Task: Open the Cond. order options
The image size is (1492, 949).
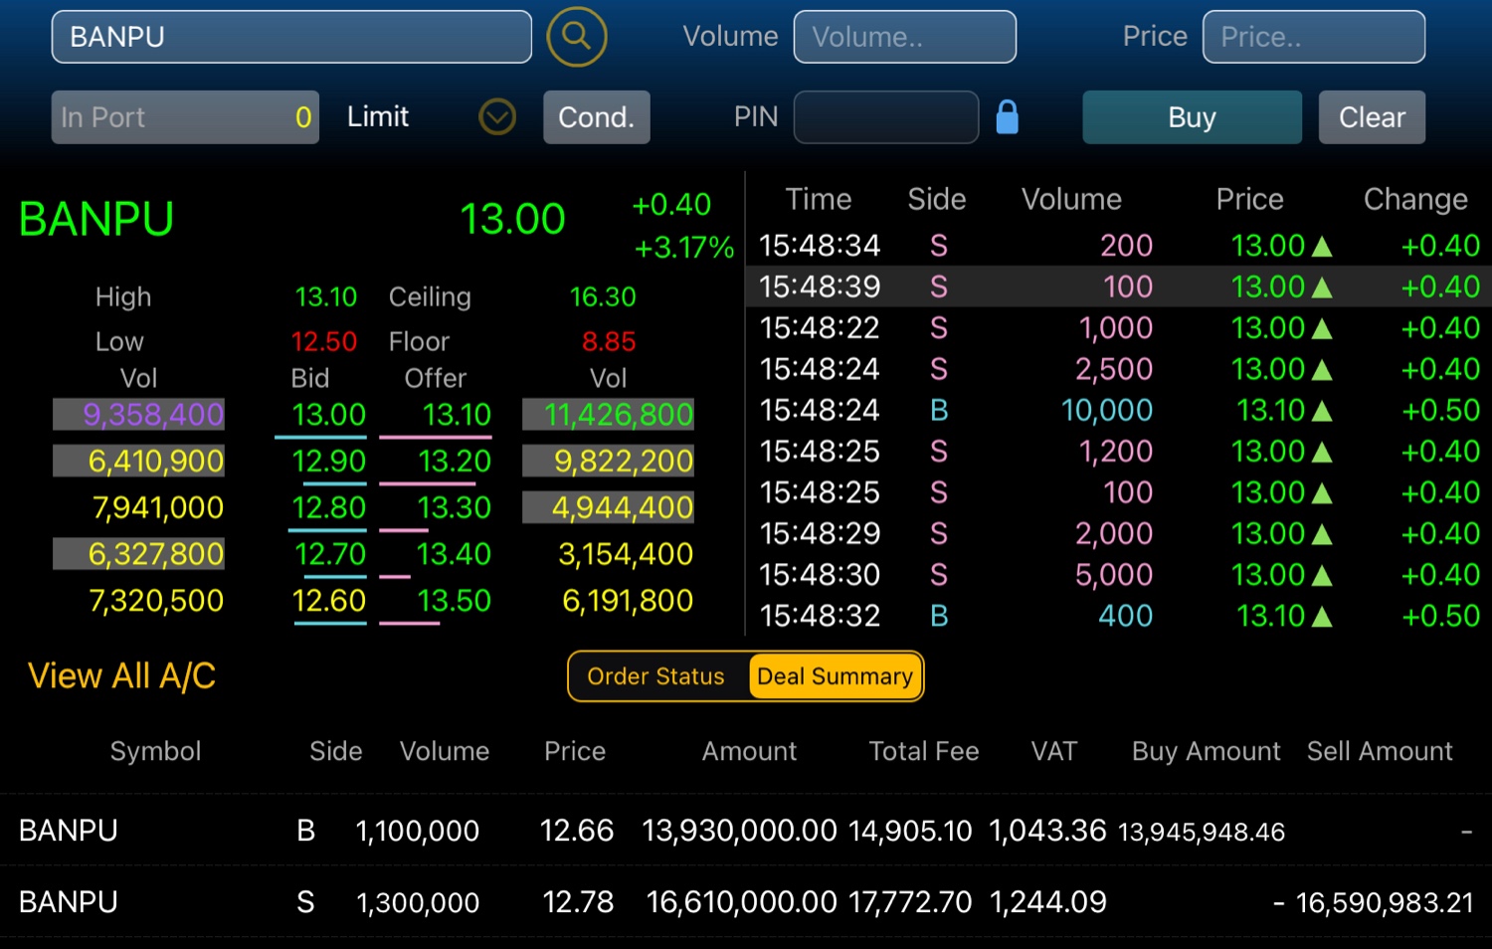Action: pyautogui.click(x=597, y=117)
